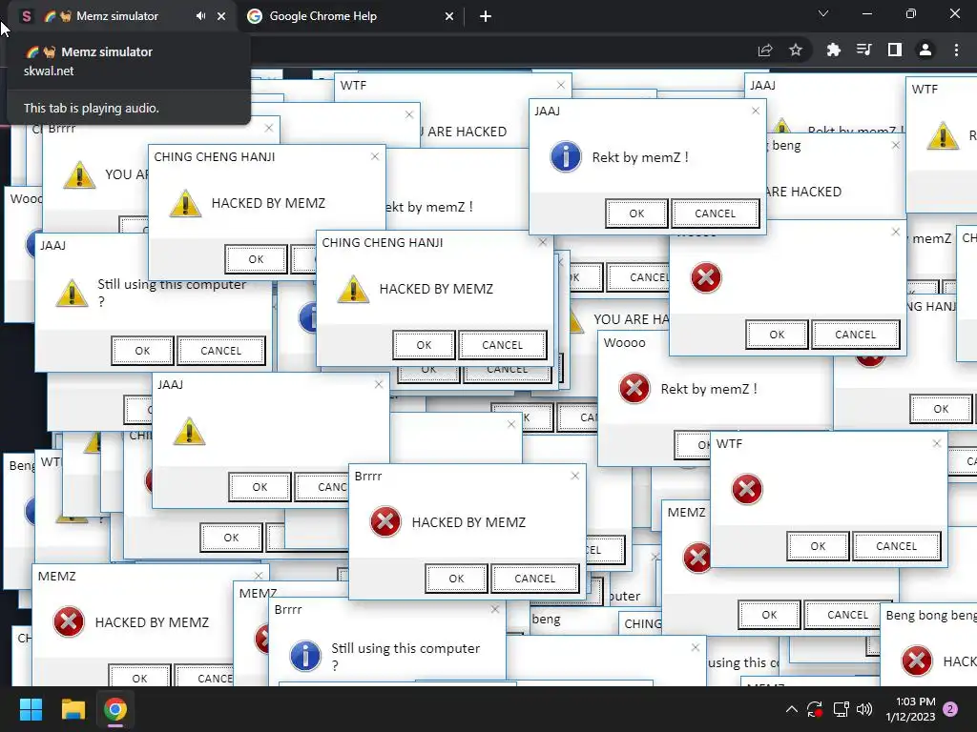Open the Chrome three-dot menu
Image resolution: width=977 pixels, height=732 pixels.
pos(956,50)
